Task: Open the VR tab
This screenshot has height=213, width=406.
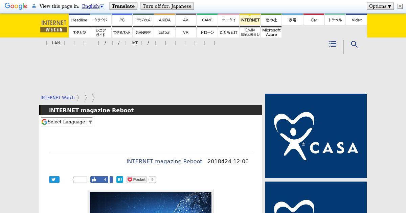Action: point(186,32)
